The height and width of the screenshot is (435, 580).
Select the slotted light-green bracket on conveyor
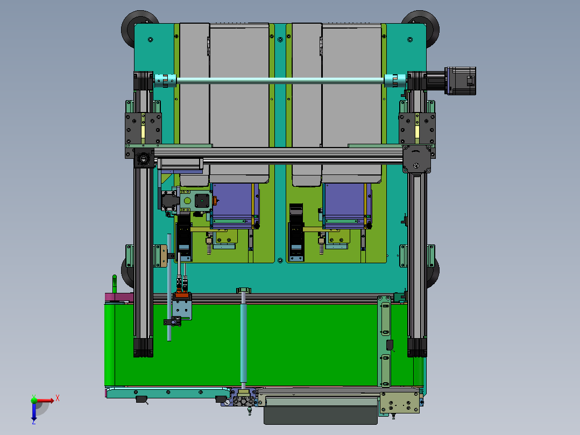[385, 341]
